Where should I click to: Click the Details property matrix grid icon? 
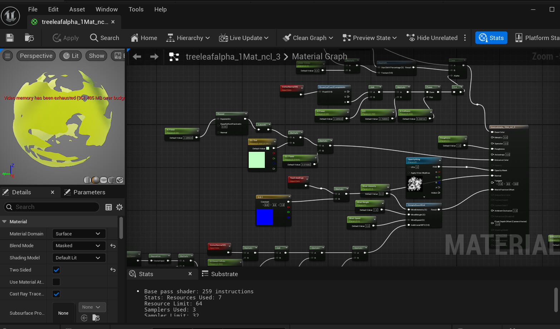[109, 207]
